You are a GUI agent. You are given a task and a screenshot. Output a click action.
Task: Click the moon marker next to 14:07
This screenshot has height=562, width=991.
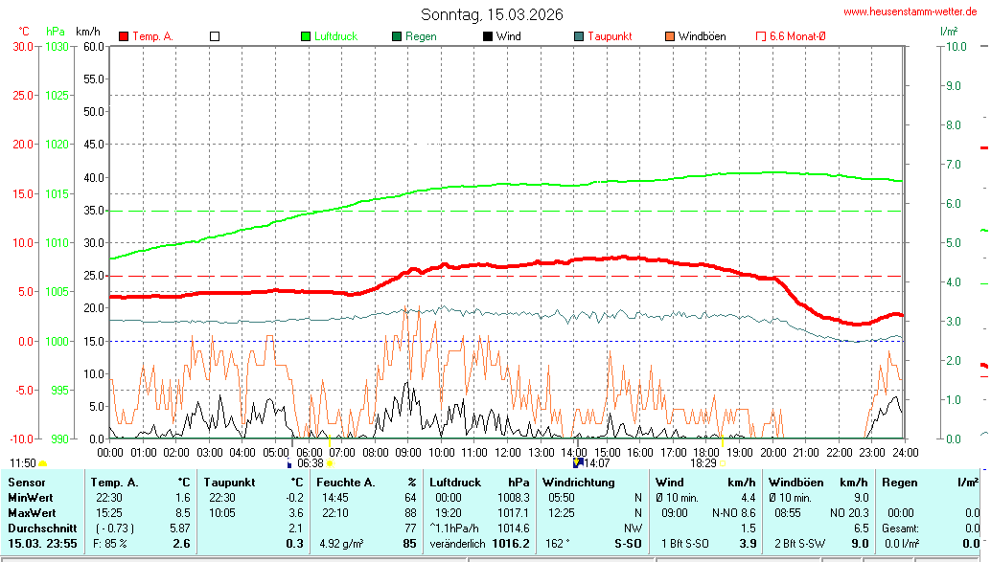coord(577,462)
